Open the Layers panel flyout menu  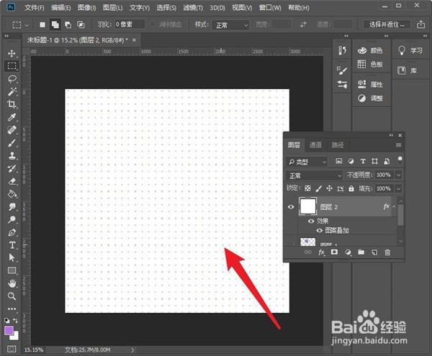[x=398, y=145]
